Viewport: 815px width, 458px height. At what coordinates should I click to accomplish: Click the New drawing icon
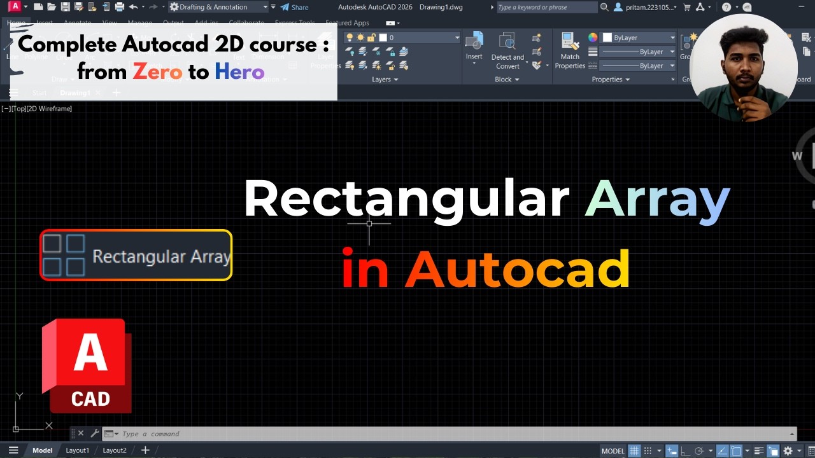(x=38, y=7)
